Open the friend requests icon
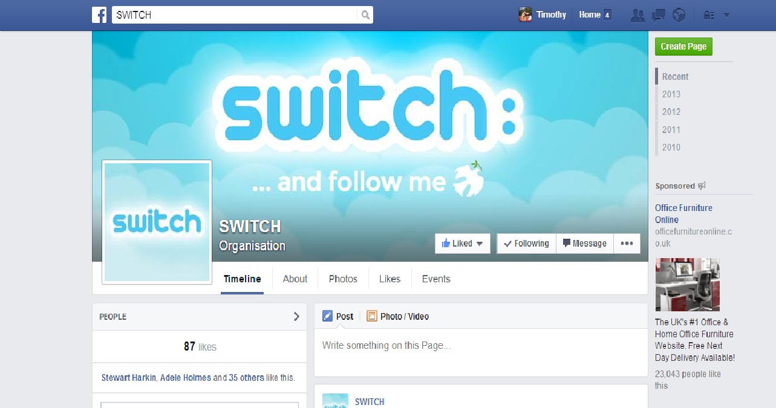Image resolution: width=776 pixels, height=408 pixels. (637, 15)
